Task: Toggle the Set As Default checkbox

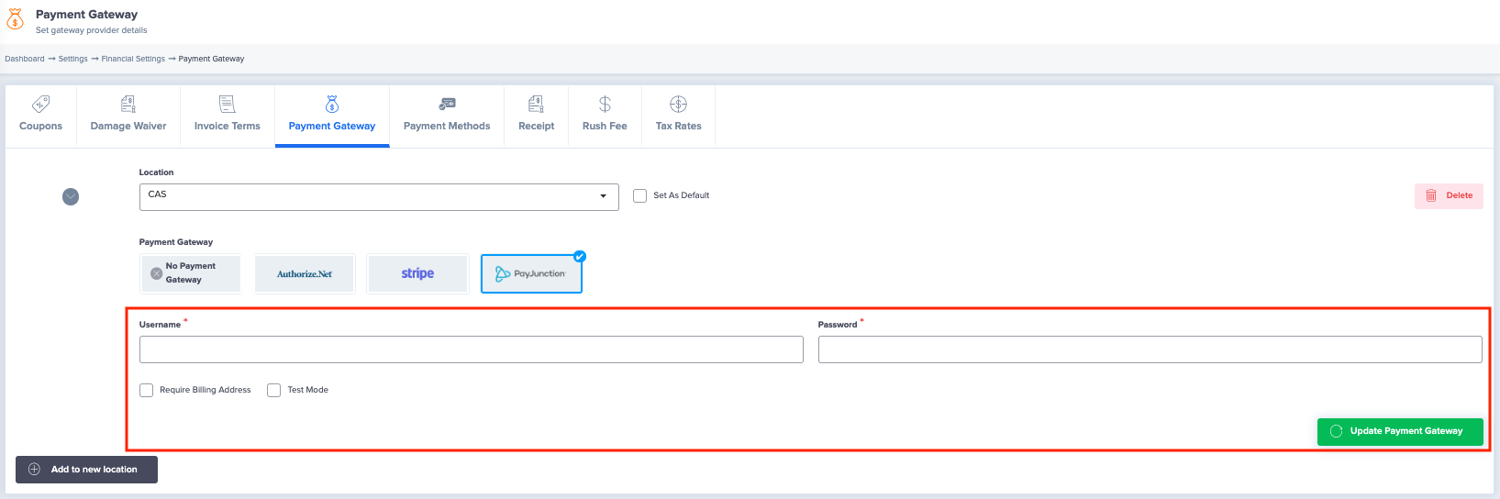Action: (x=639, y=195)
